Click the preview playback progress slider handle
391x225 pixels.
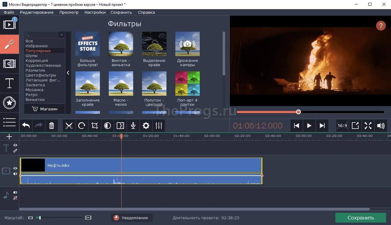pyautogui.click(x=298, y=112)
